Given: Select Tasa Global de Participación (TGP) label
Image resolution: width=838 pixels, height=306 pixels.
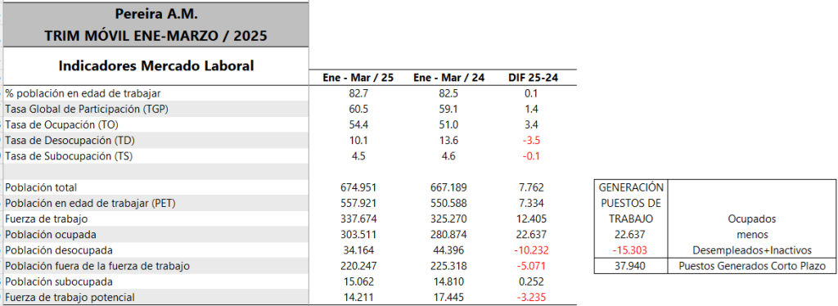Looking at the screenshot, I should point(84,109).
